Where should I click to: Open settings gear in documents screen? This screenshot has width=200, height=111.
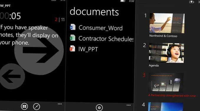[x=99, y=107]
